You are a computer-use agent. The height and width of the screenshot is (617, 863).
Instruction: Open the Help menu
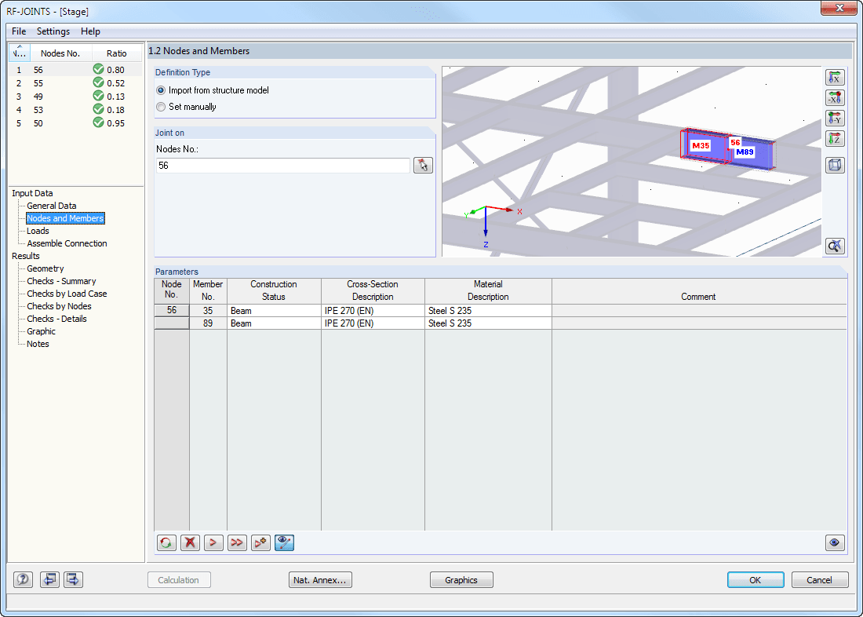(90, 31)
